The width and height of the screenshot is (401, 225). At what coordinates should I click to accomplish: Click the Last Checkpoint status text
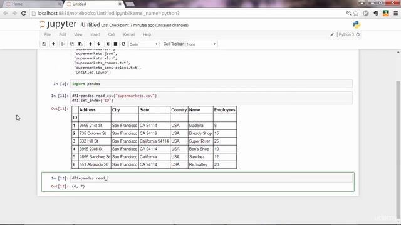pos(145,25)
